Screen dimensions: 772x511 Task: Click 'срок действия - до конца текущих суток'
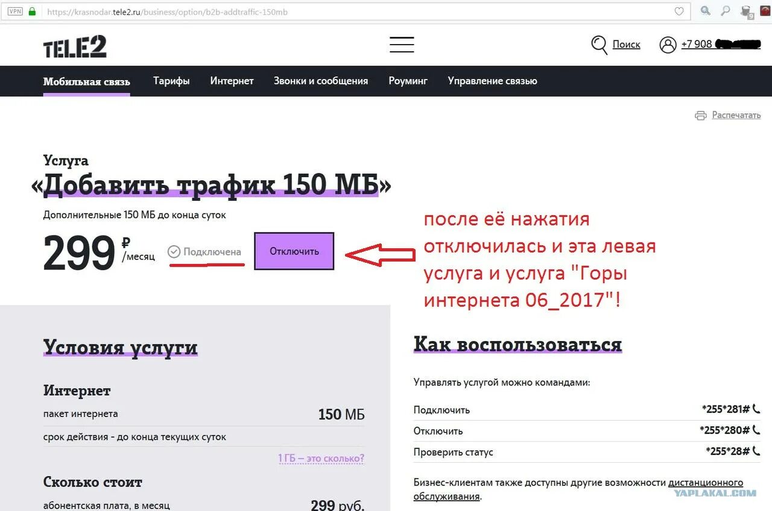tap(134, 437)
